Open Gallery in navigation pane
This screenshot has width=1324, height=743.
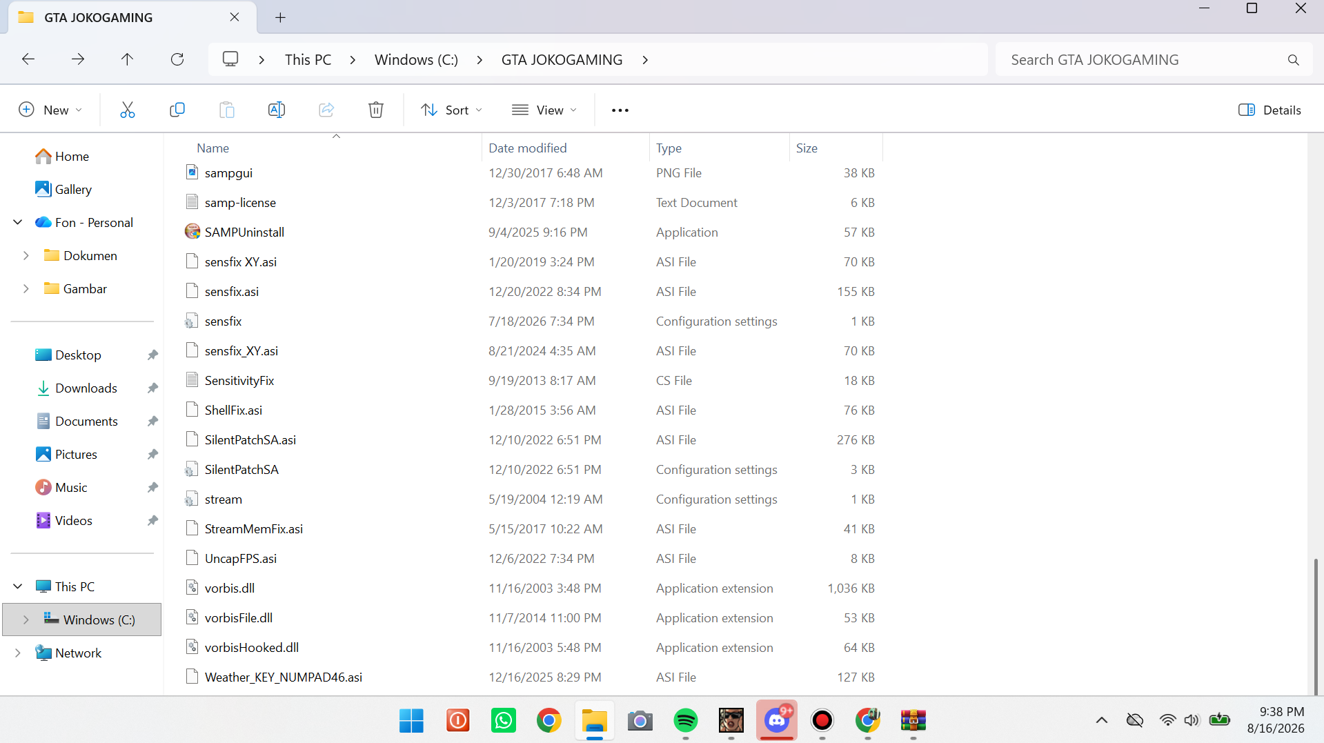(x=73, y=190)
